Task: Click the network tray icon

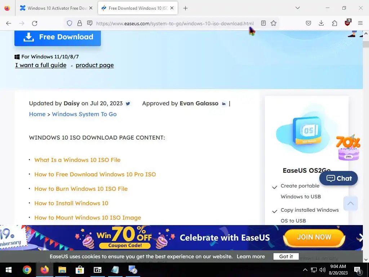Action: [x=314, y=270]
